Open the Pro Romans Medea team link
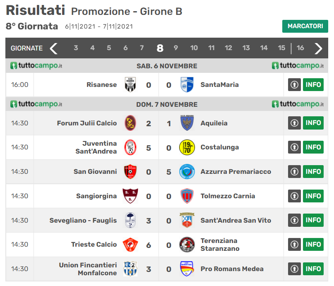This screenshot has width=334, height=286. [x=232, y=269]
